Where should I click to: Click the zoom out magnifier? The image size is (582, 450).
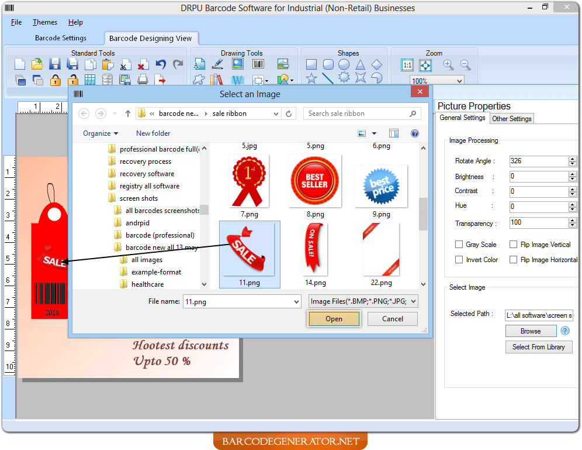[465, 65]
